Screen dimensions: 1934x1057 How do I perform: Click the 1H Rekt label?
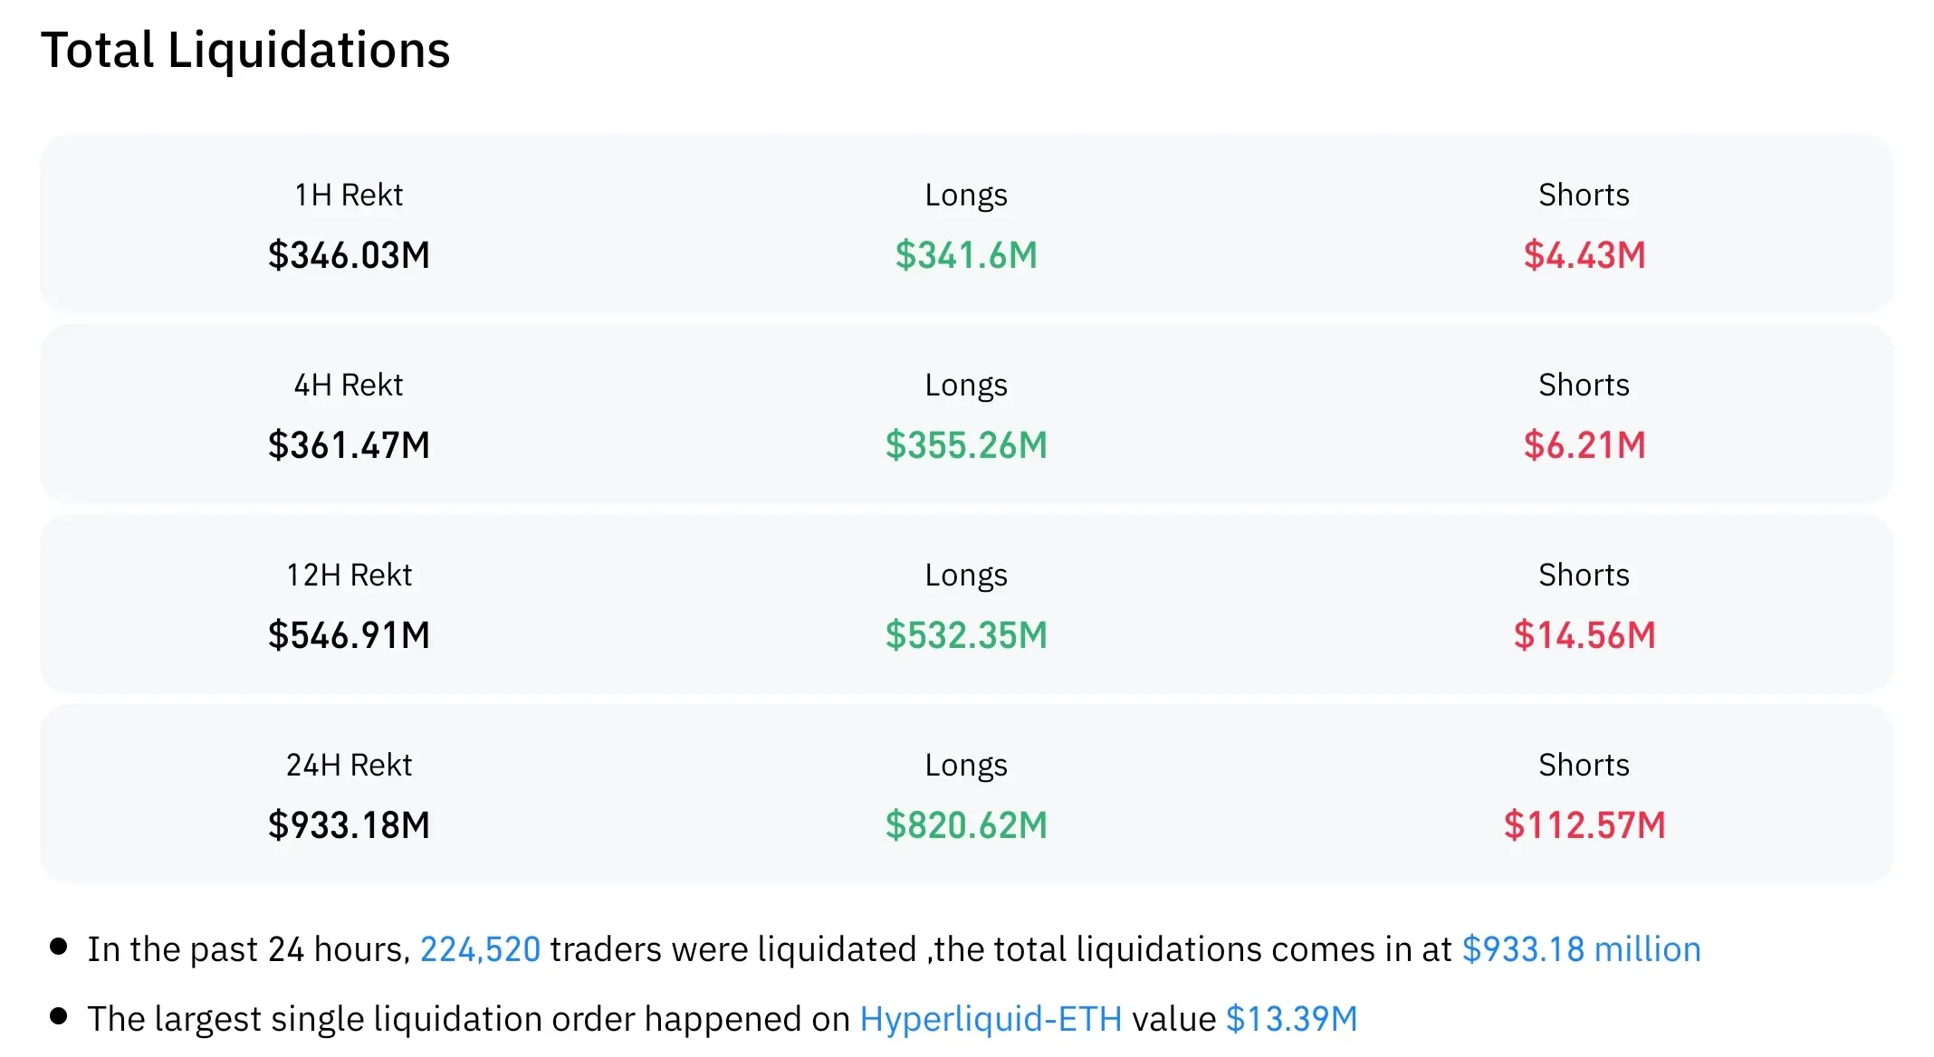349,195
